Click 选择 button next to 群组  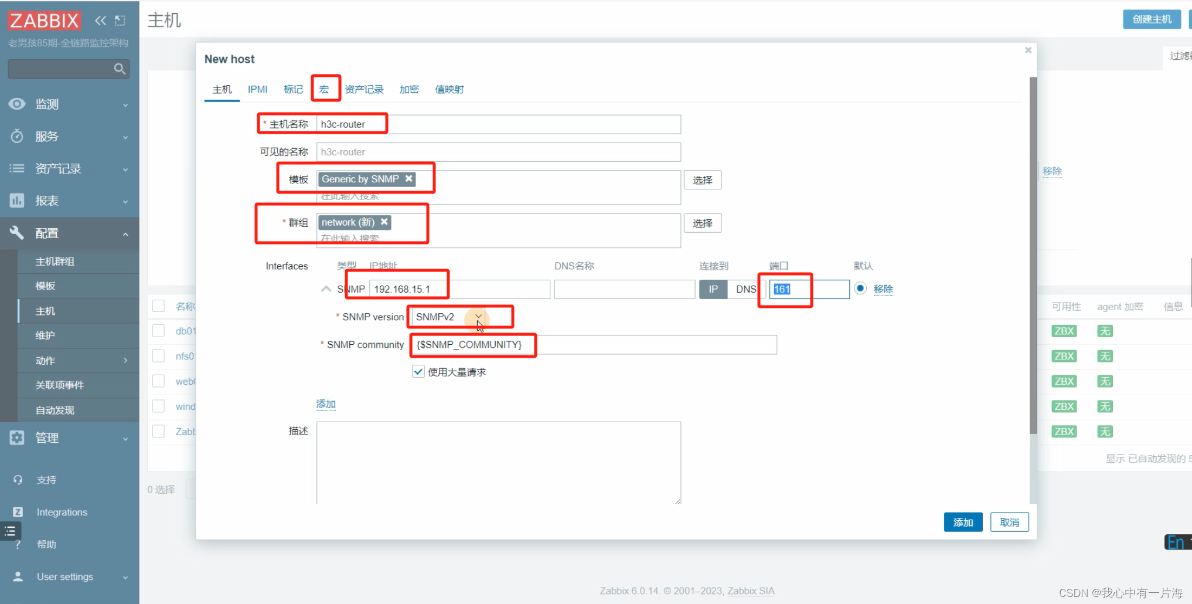pos(702,223)
